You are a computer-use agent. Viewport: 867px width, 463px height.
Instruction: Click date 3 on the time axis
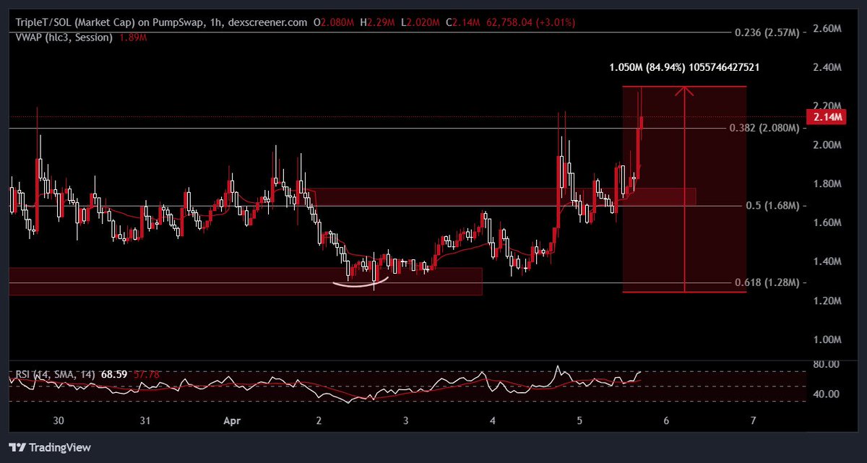406,420
